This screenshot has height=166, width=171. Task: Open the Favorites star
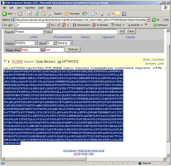(x=66, y=14)
